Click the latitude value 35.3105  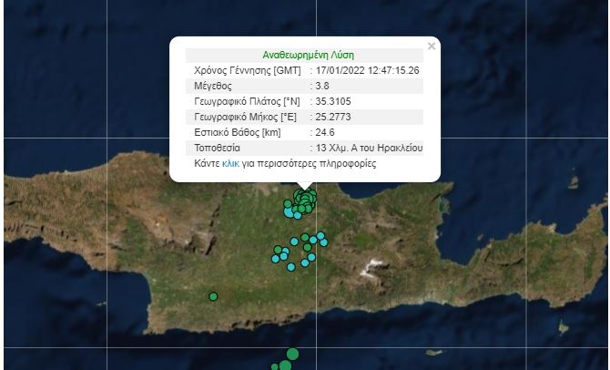pyautogui.click(x=332, y=101)
